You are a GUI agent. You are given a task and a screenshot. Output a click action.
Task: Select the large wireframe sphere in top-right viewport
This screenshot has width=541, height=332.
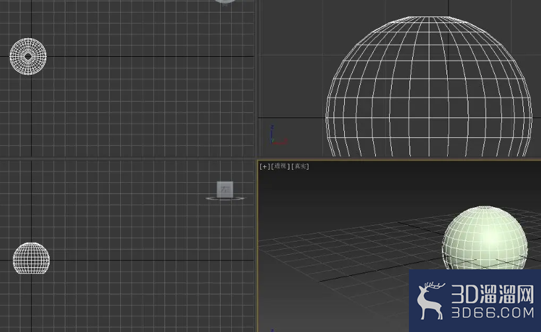[x=429, y=86]
